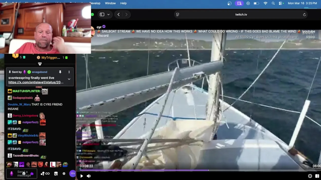Go back in Safari

[x=118, y=14]
